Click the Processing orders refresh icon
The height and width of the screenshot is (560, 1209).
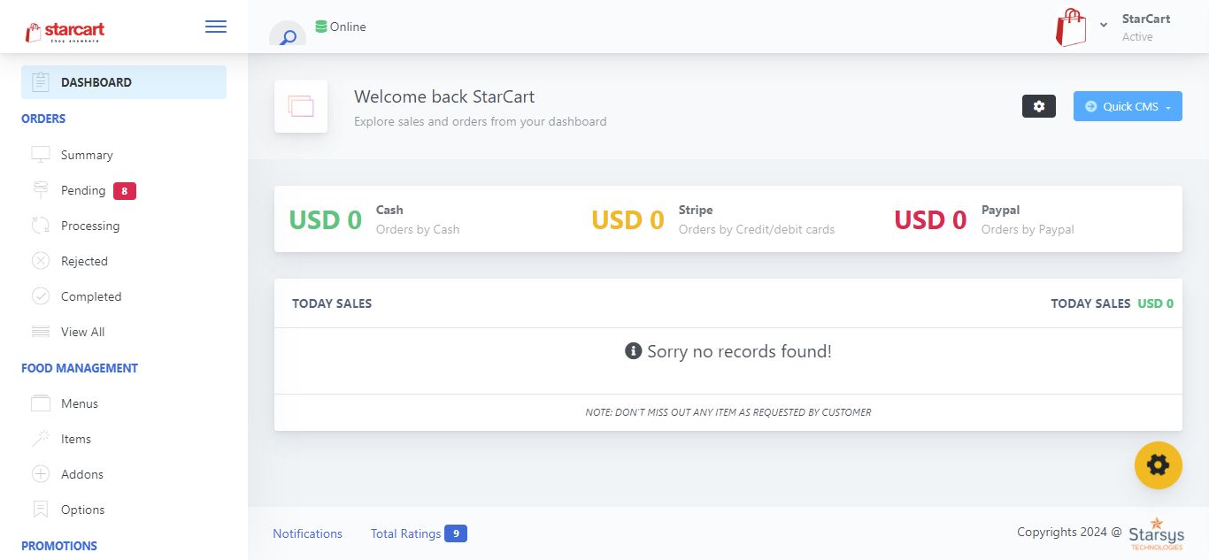(41, 226)
